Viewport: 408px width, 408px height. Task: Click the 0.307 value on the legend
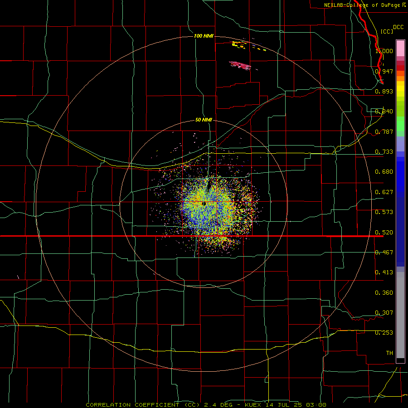click(384, 312)
